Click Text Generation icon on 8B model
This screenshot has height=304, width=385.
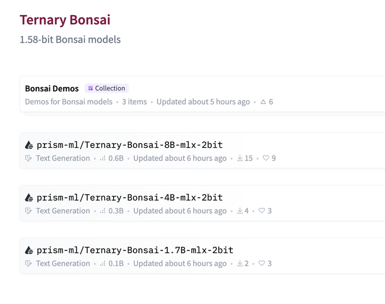(28, 159)
